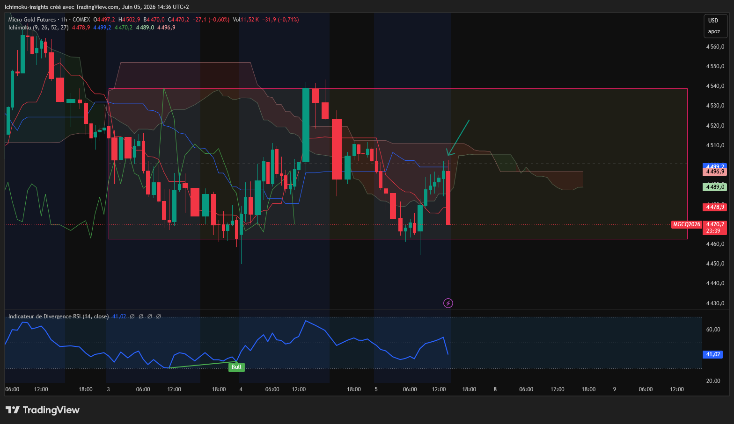734x424 pixels.
Task: Click 4 510,0 on the price scale
Action: click(x=715, y=145)
